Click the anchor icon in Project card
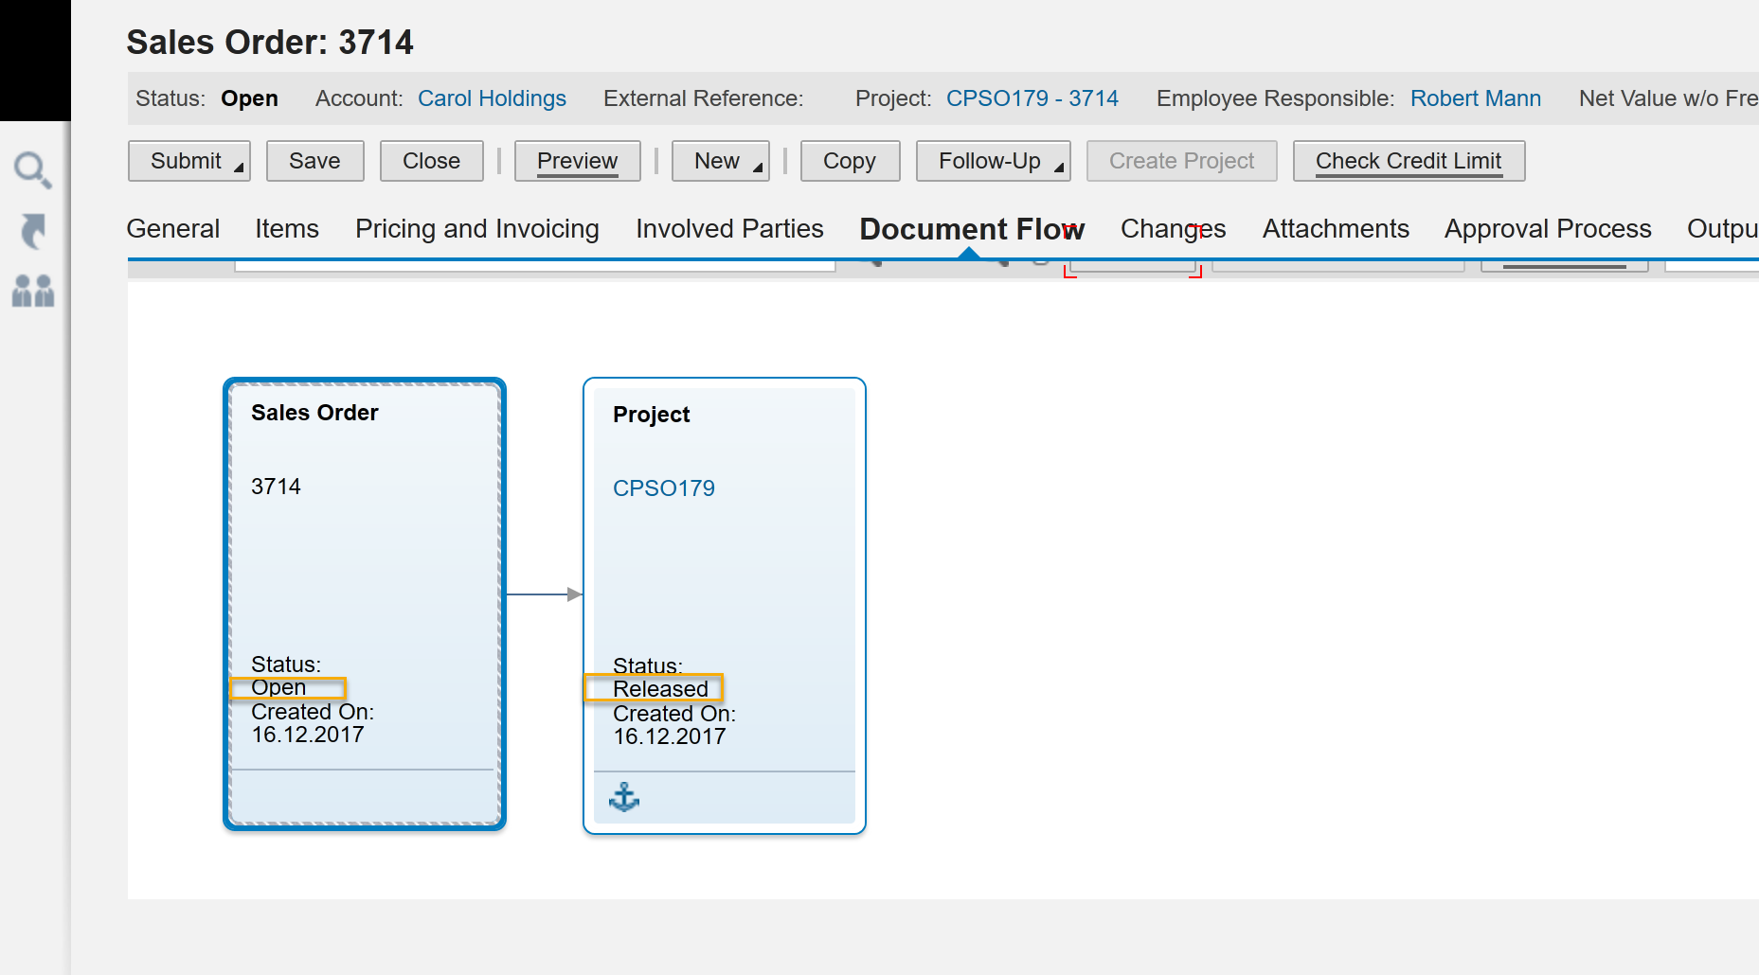This screenshot has height=975, width=1759. [x=624, y=798]
